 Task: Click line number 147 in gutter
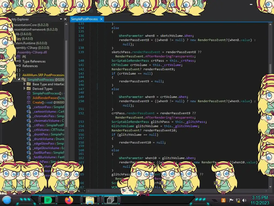point(81,89)
